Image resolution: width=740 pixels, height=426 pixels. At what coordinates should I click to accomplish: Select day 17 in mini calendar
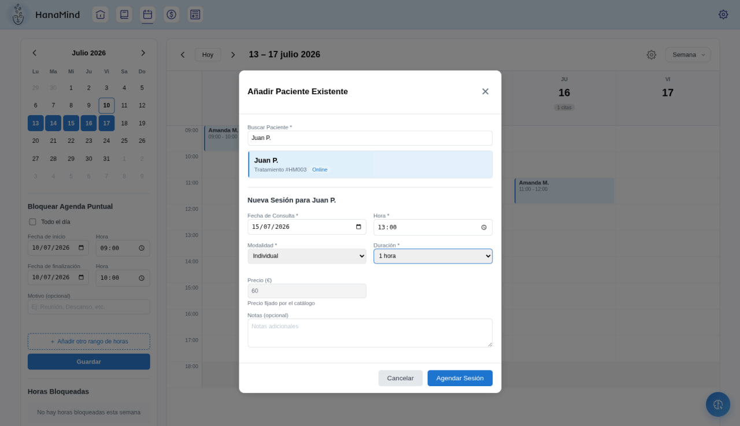(106, 123)
